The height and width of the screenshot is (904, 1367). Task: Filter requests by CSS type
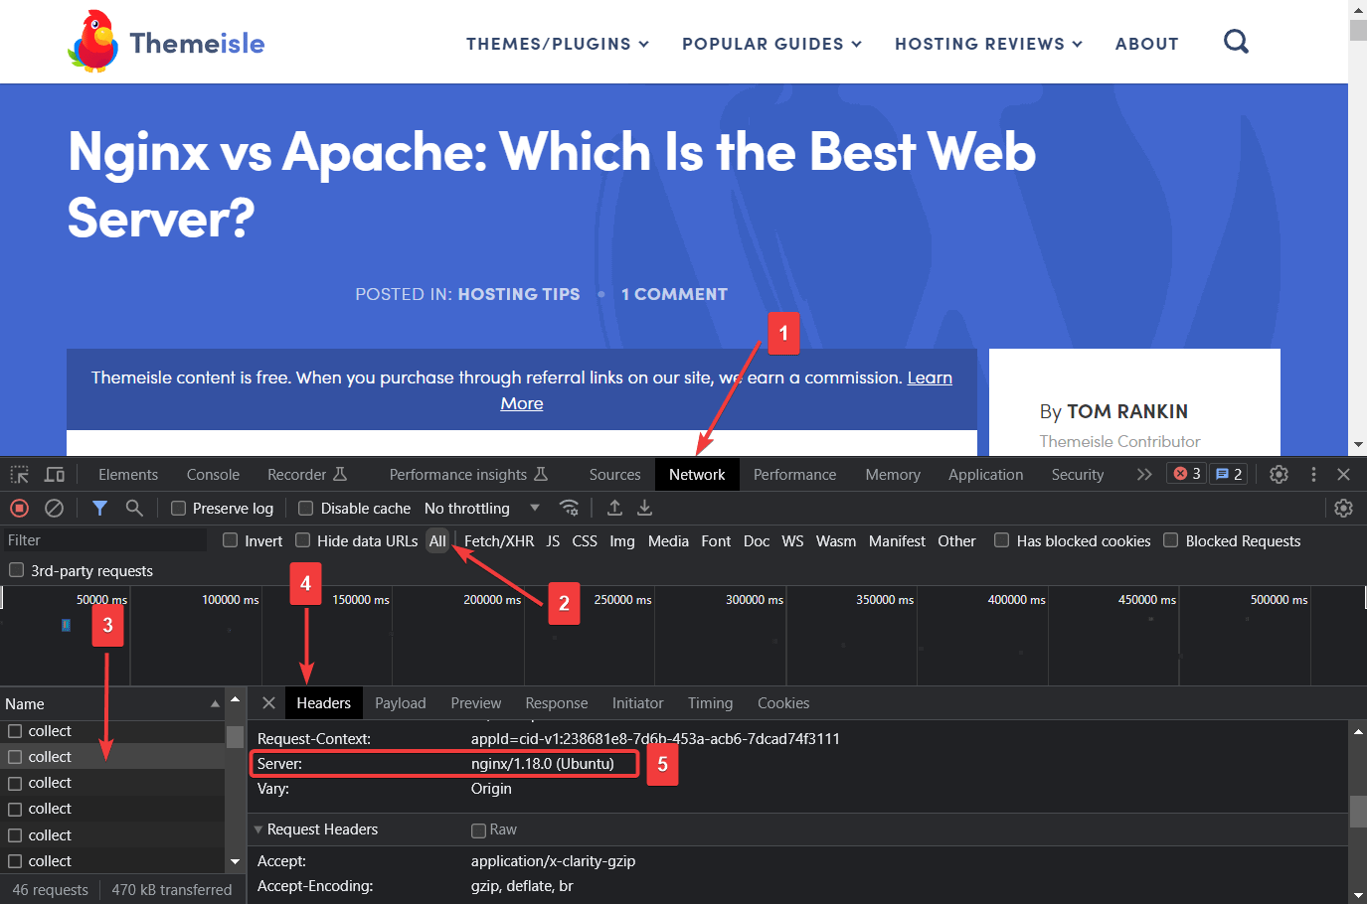585,540
